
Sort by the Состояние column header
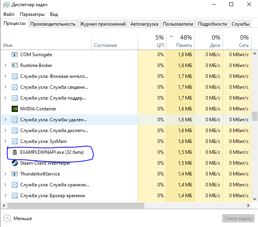click(114, 42)
